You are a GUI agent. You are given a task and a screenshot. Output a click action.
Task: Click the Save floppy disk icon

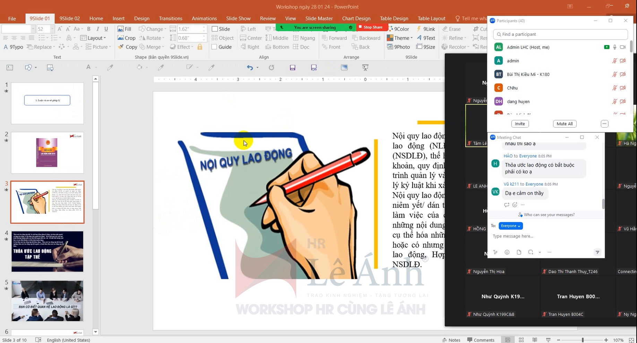(292, 68)
